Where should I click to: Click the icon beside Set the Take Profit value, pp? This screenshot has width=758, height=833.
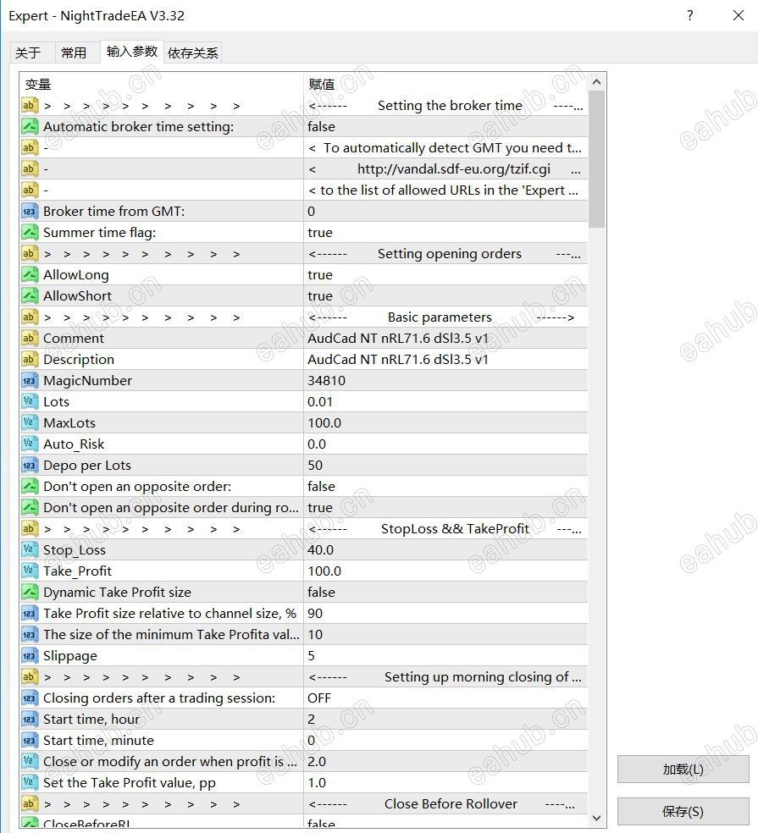click(30, 782)
